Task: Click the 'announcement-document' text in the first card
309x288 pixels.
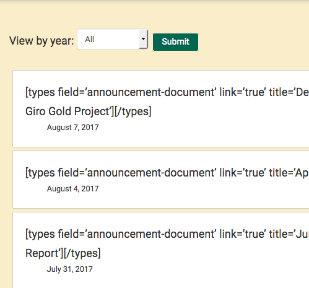Action: click(x=152, y=92)
